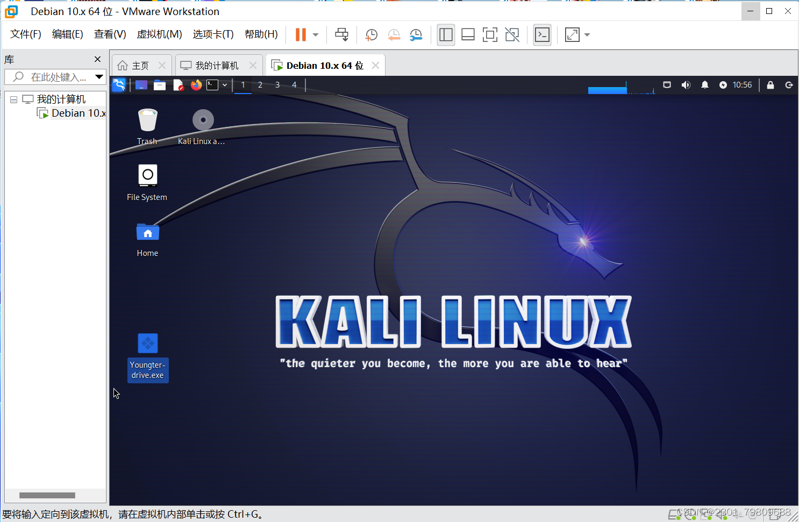799x522 pixels.
Task: Close the 我的计算机 tab
Action: pyautogui.click(x=253, y=66)
